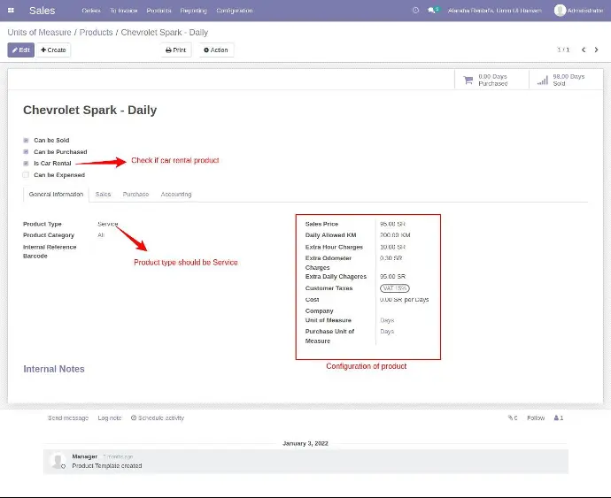The image size is (611, 498).
Task: Switch to the General Information tab
Action: coord(56,195)
